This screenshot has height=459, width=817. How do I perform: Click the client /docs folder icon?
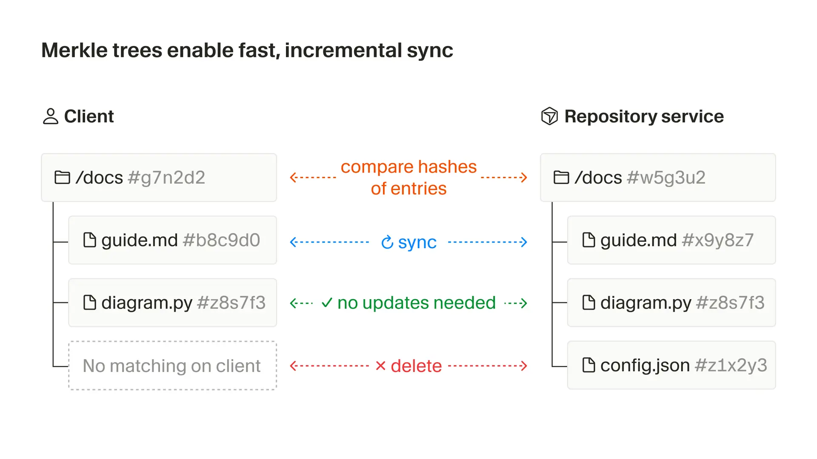pos(63,177)
